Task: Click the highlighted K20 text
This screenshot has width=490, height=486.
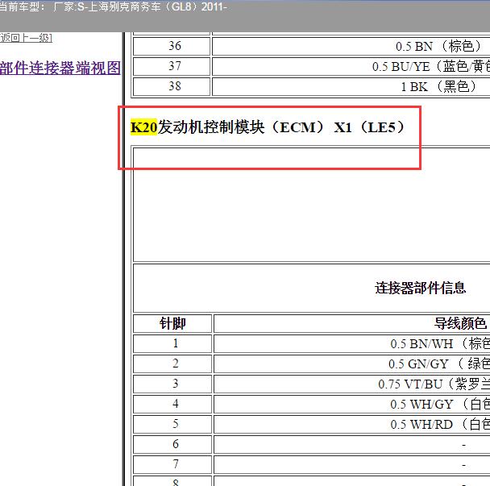Action: (143, 127)
